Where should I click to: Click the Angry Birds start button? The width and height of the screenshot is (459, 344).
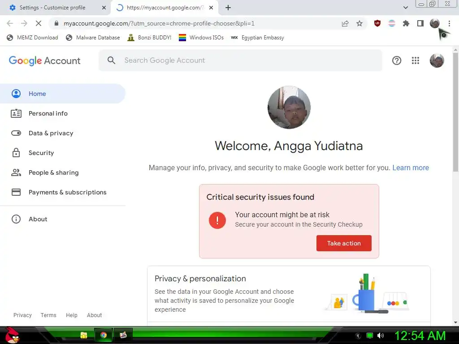coord(12,335)
